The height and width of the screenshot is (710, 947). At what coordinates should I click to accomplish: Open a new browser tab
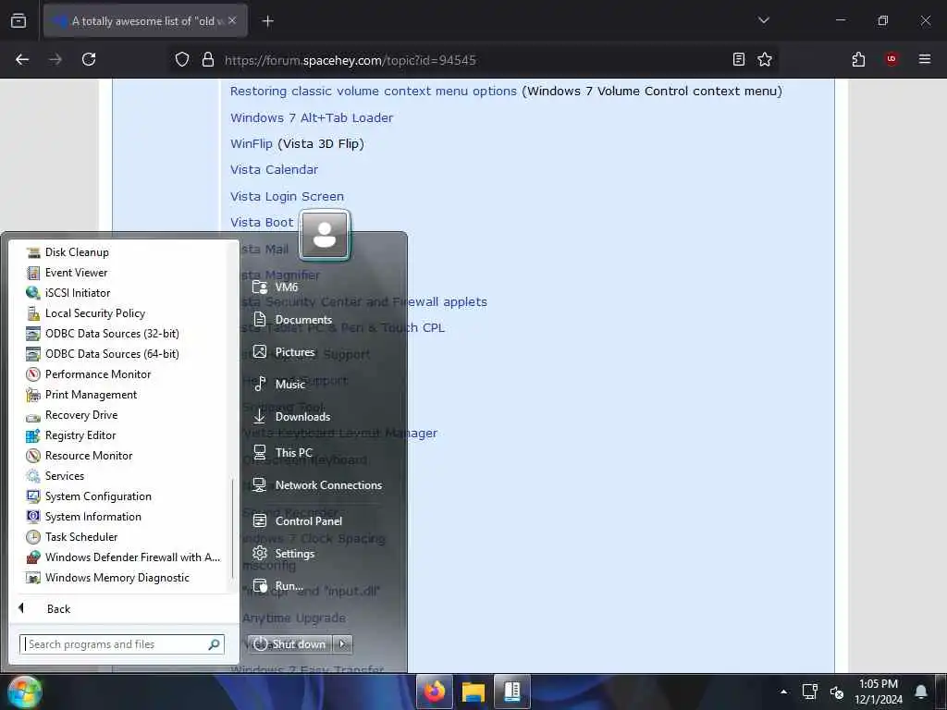point(267,21)
